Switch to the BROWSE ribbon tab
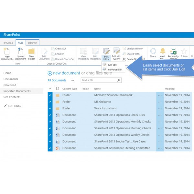This screenshot has height=194, width=194. pyautogui.click(x=8, y=43)
